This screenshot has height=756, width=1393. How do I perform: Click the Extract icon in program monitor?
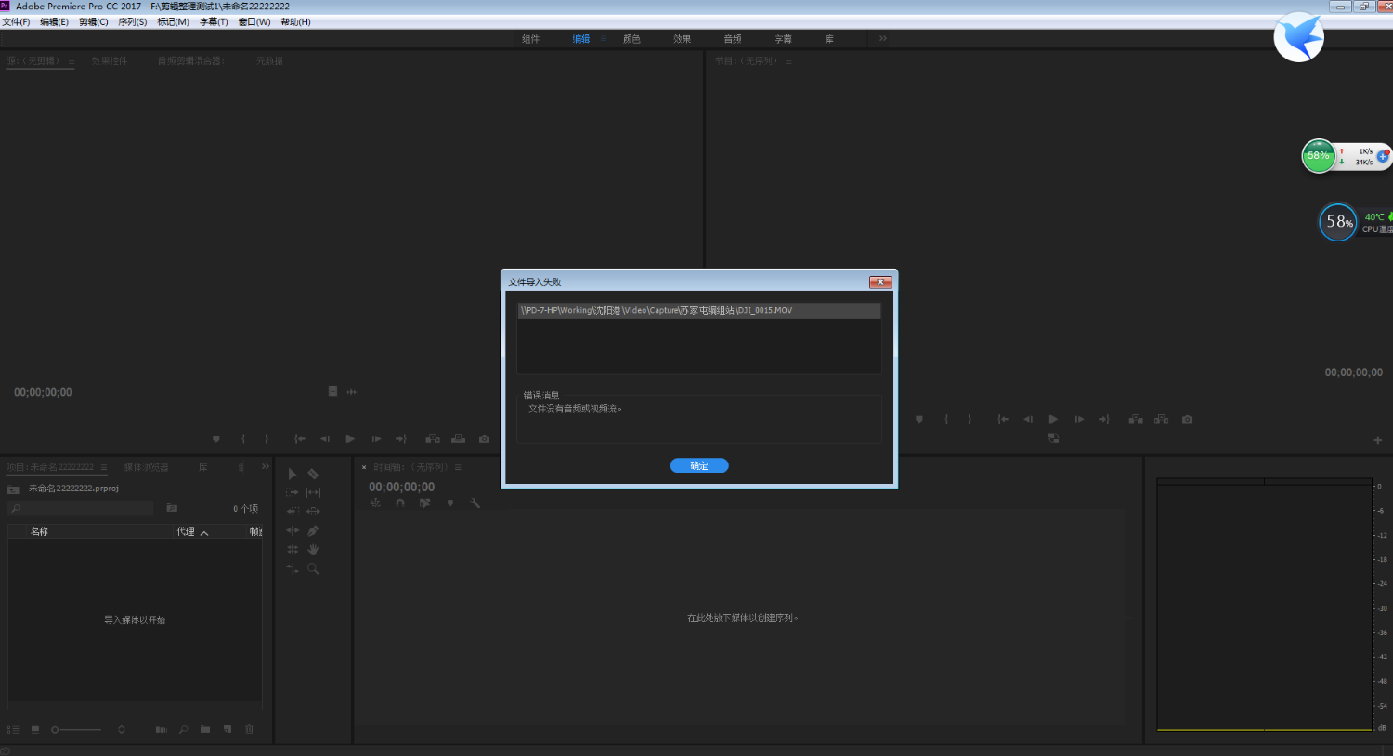point(1161,419)
